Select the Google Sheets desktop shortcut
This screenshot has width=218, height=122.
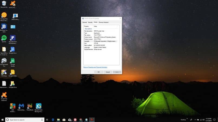[13, 62]
